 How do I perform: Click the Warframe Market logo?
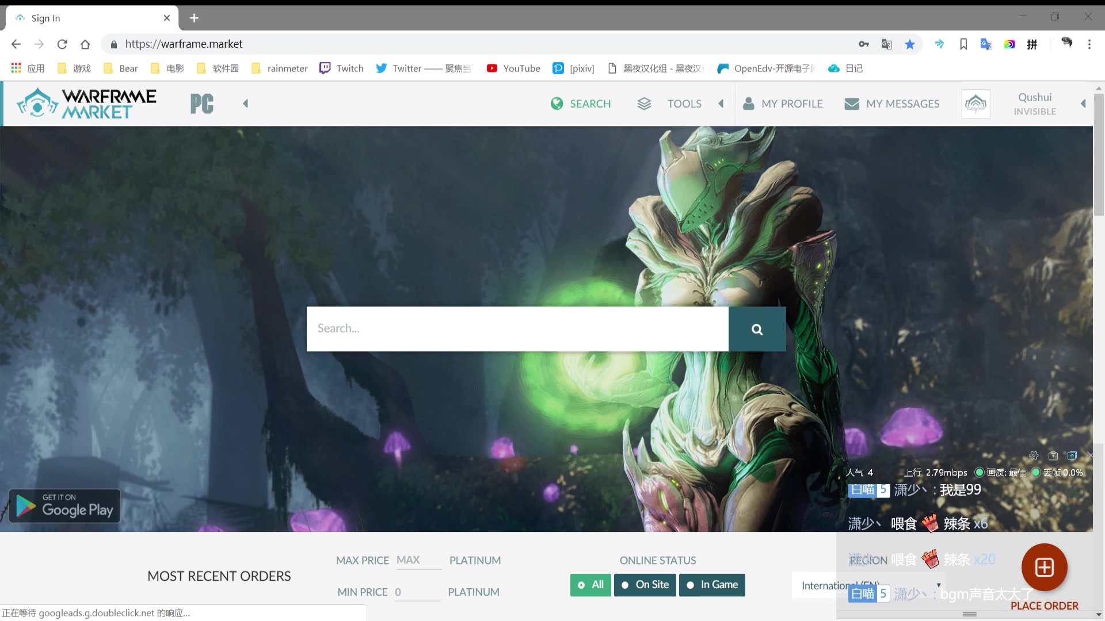86,103
